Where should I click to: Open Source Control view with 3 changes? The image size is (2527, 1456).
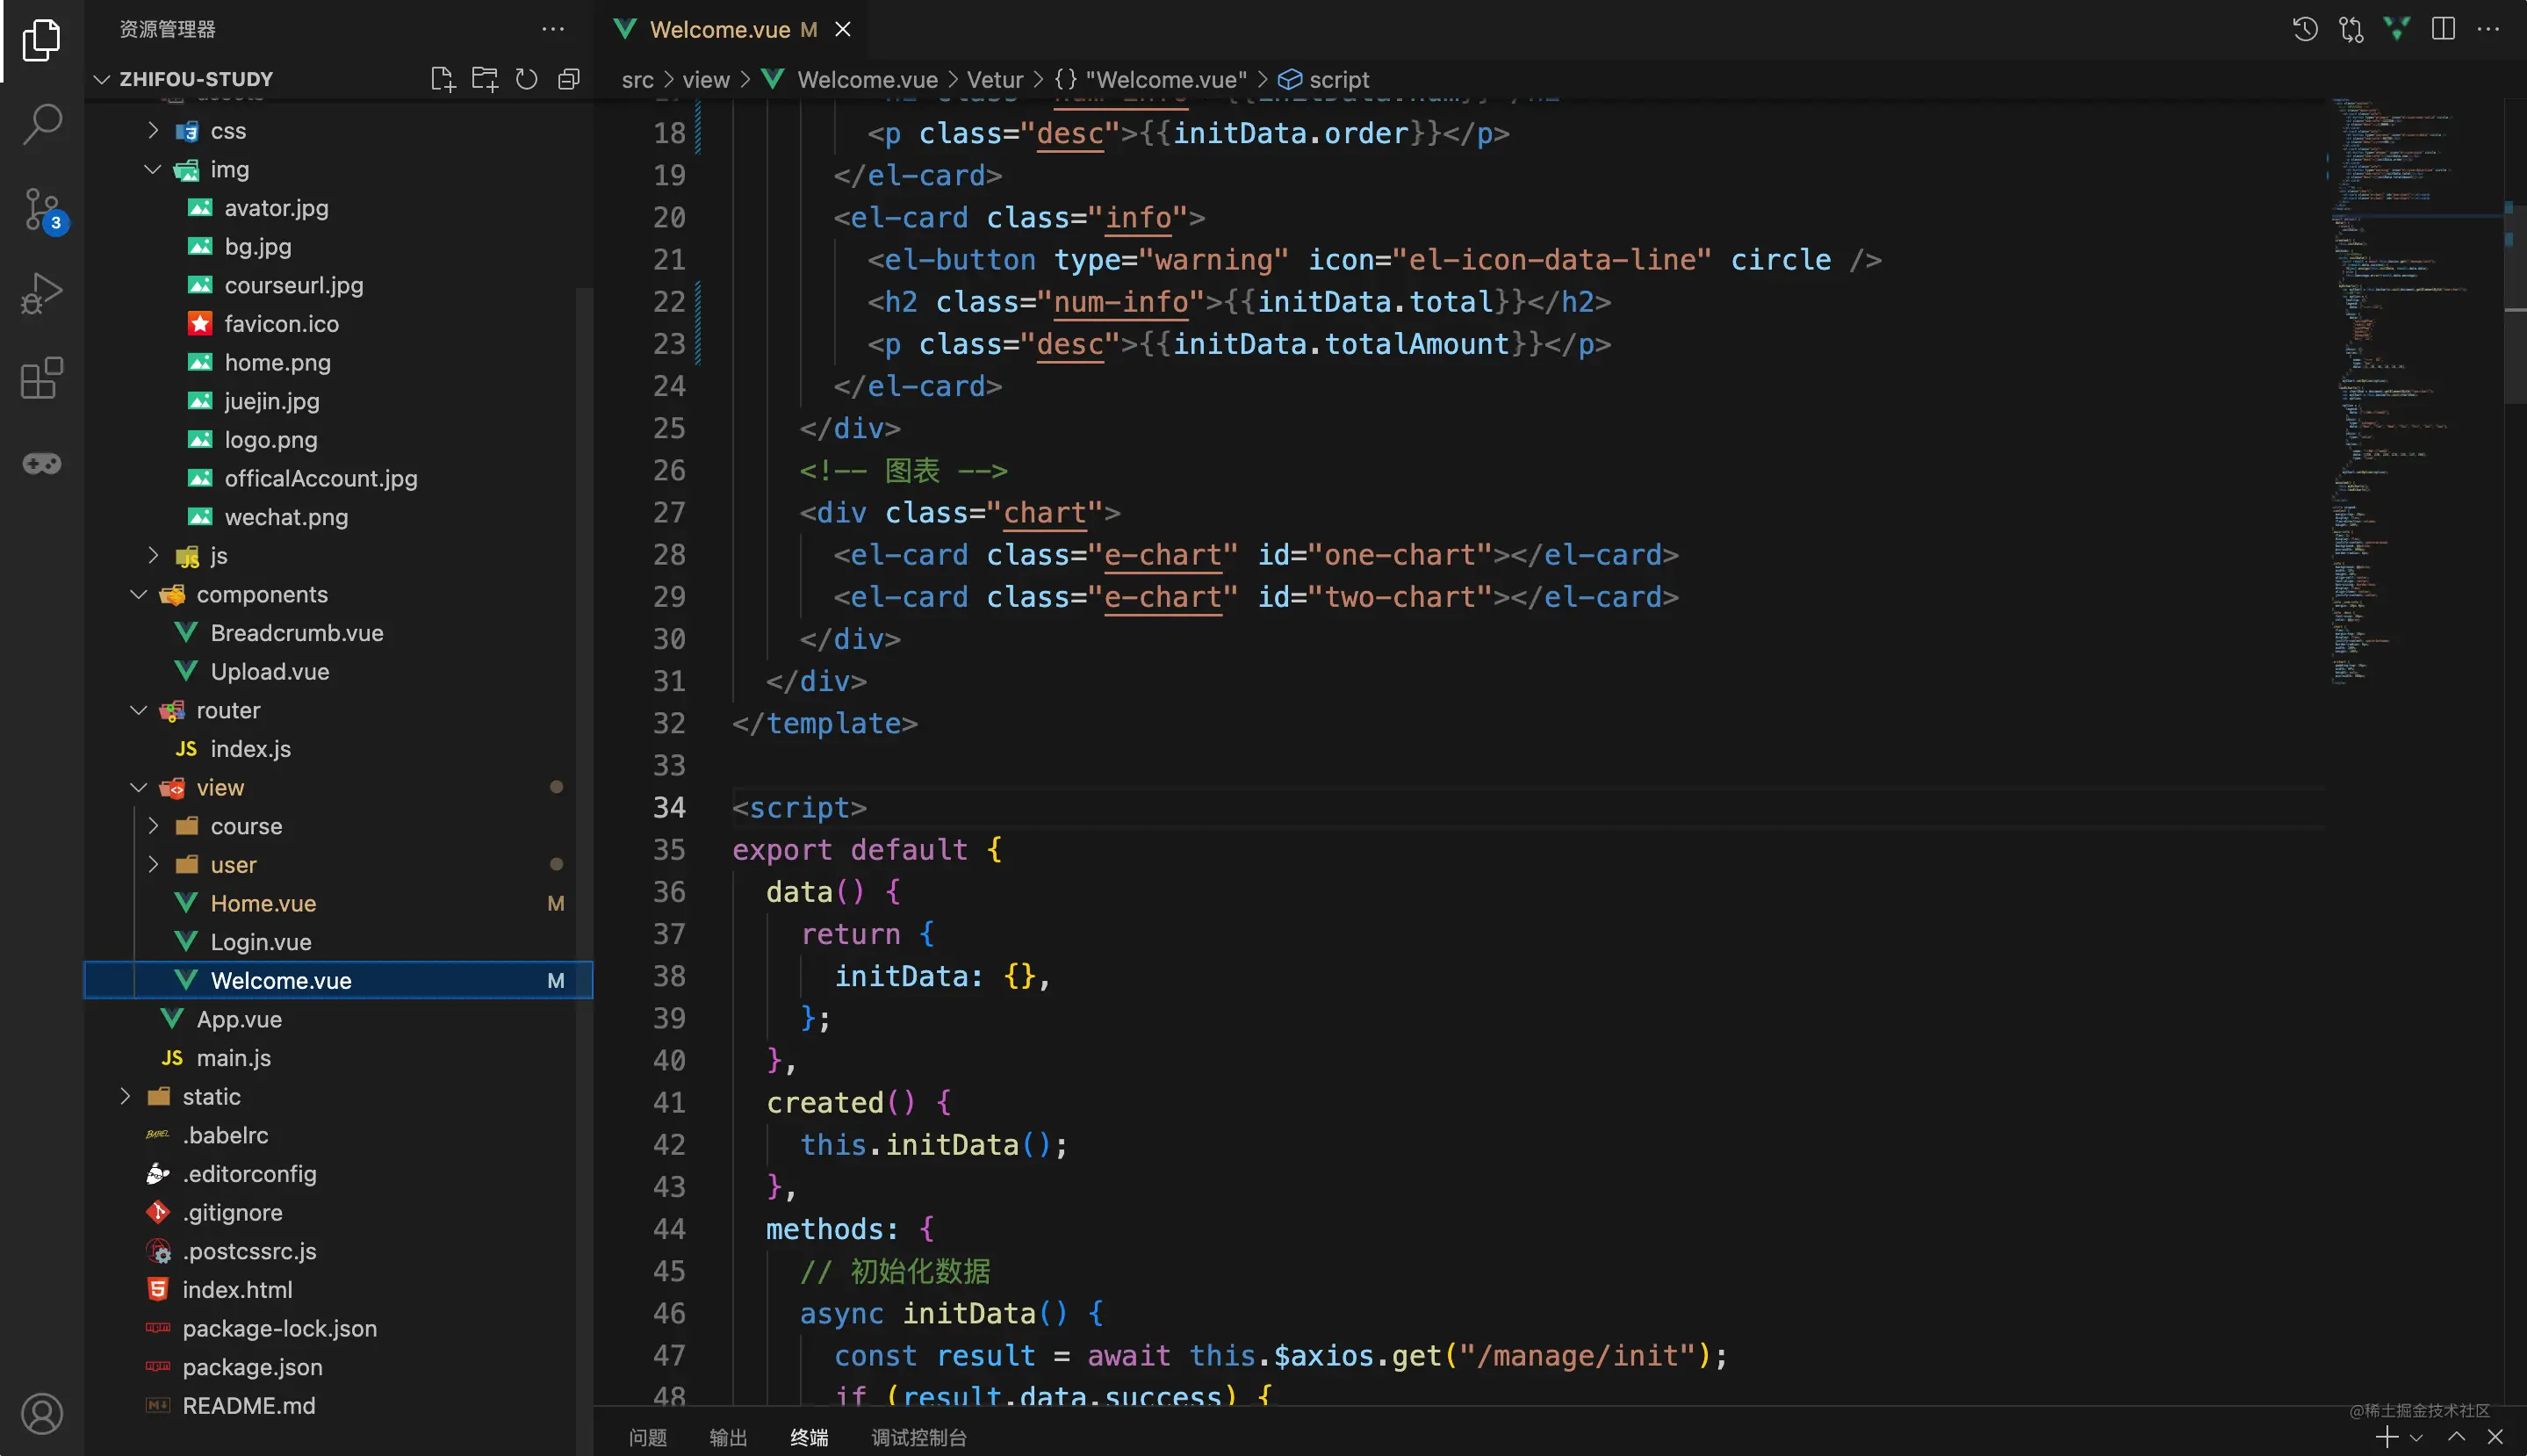42,210
